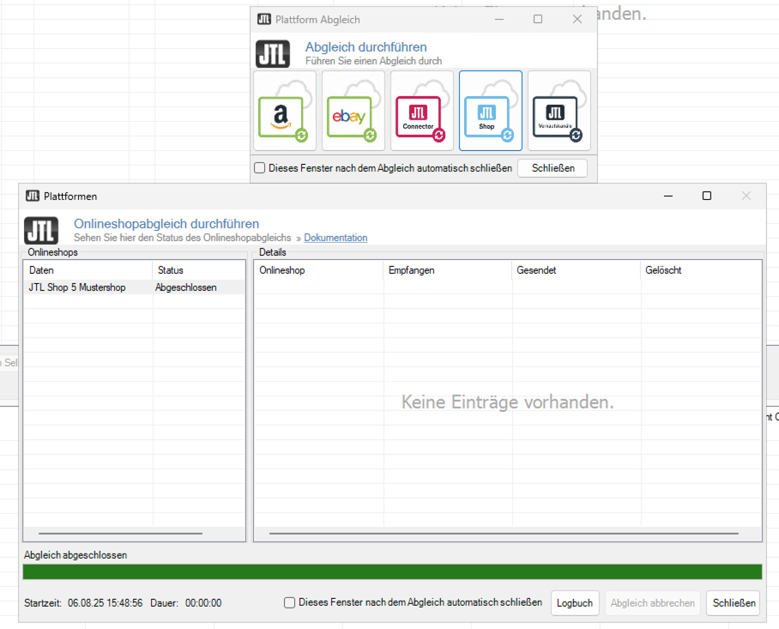Click the Plattformen title bar icon
Screen dimensions: 779x629
coord(33,196)
